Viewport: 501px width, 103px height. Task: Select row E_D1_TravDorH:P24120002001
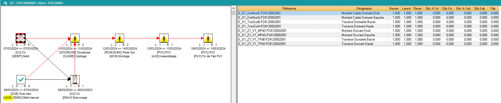tap(368, 26)
